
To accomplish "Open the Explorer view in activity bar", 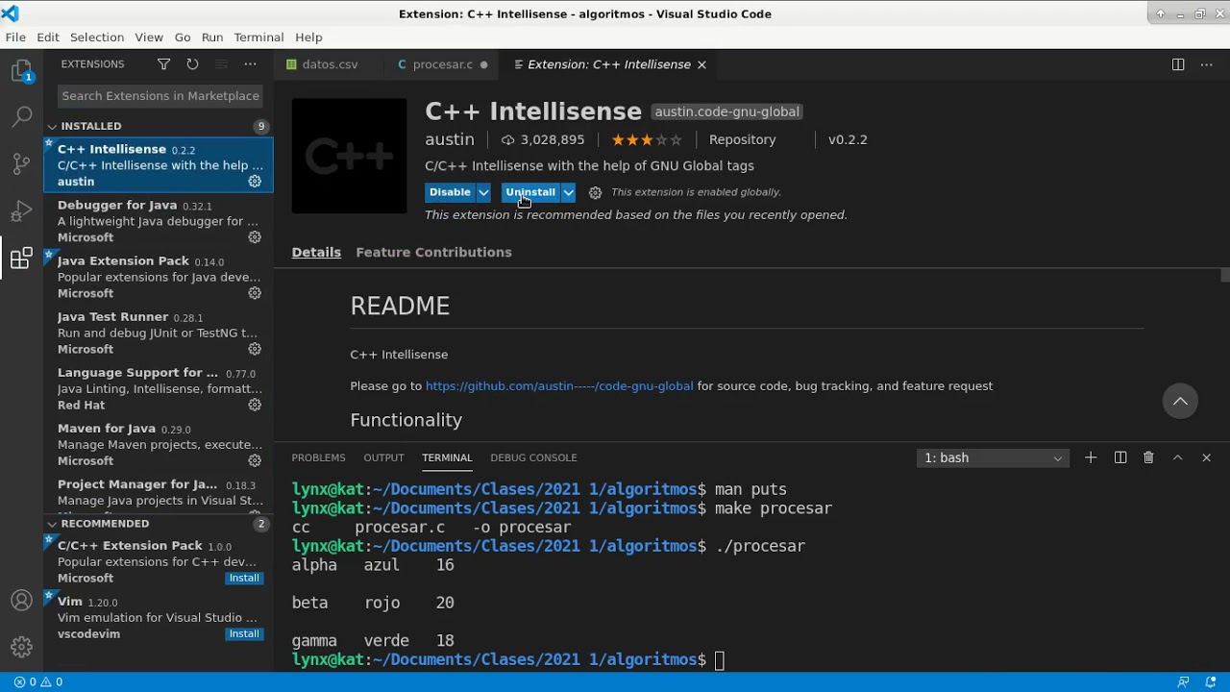I will pos(21,71).
